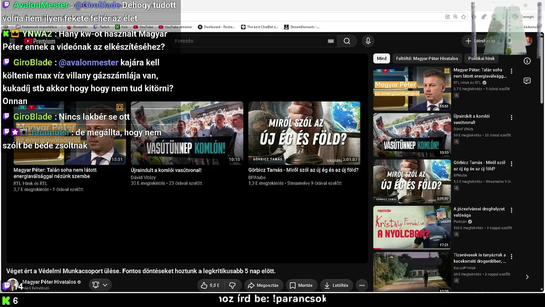Viewport: 545px width, 307px height.
Task: Open options menu for Magyar Péter: Talán soha sidebar video
Action: pyautogui.click(x=512, y=71)
